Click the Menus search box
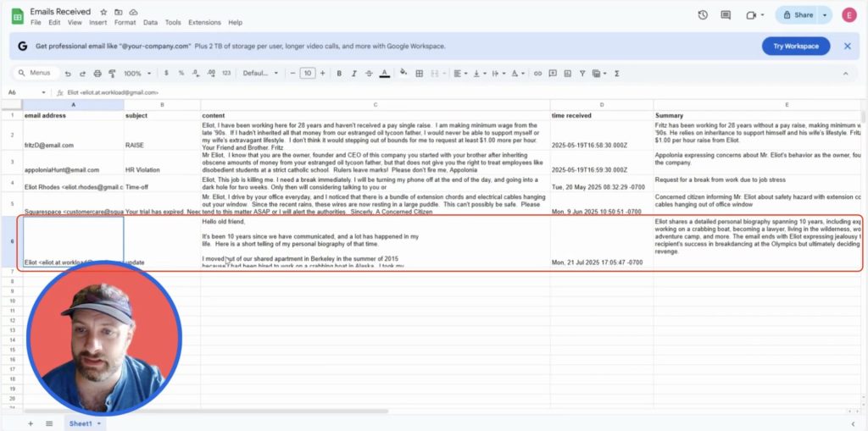 pos(35,73)
